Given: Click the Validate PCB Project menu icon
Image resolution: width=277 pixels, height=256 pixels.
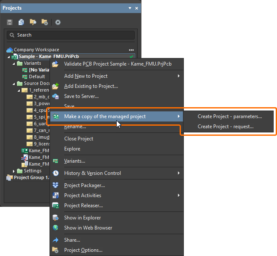Looking at the screenshot, I should (x=55, y=64).
